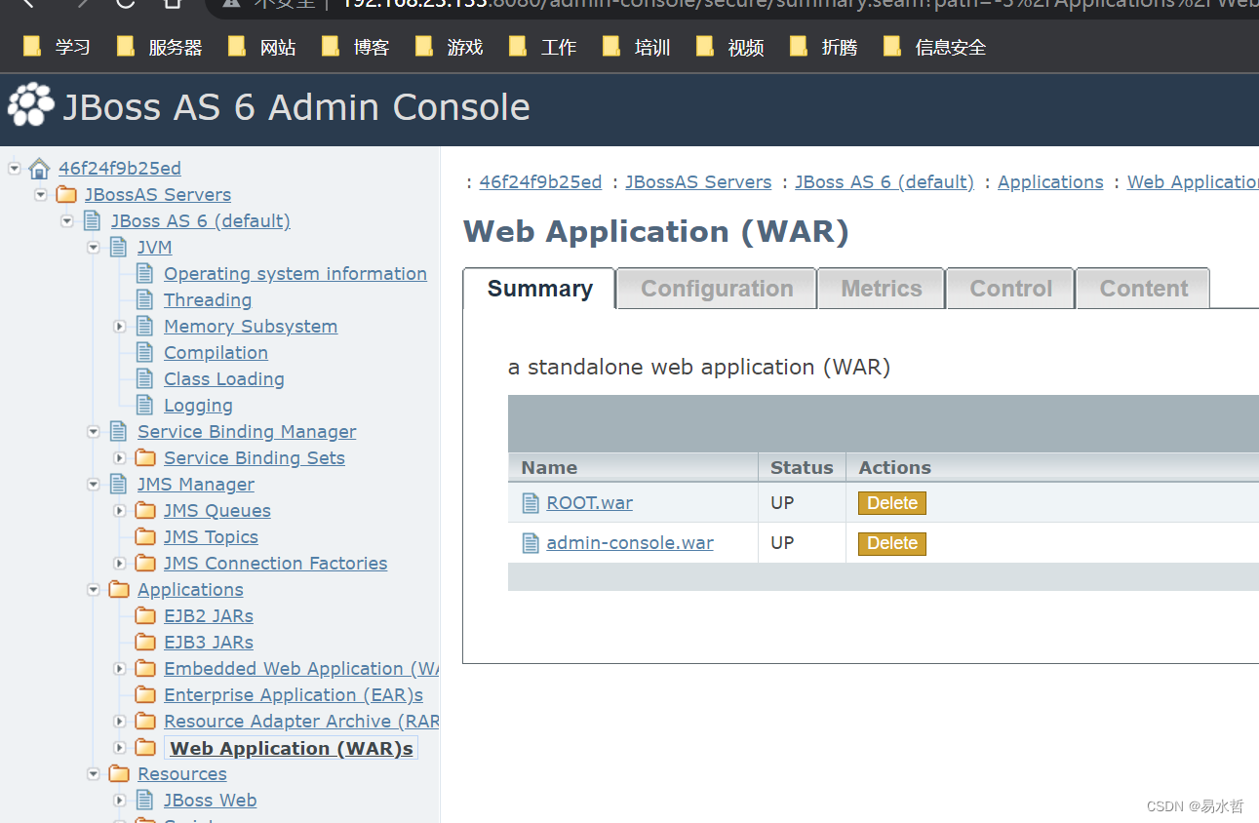Click folder icon beside Service Binding Sets
Screen dimensions: 1259x823
(x=145, y=458)
